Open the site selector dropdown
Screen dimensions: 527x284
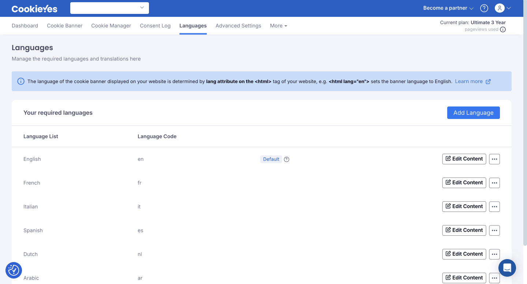point(109,8)
